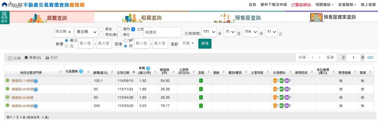Click green 土 type icon in first row
This screenshot has height=121, width=378.
point(201,81)
